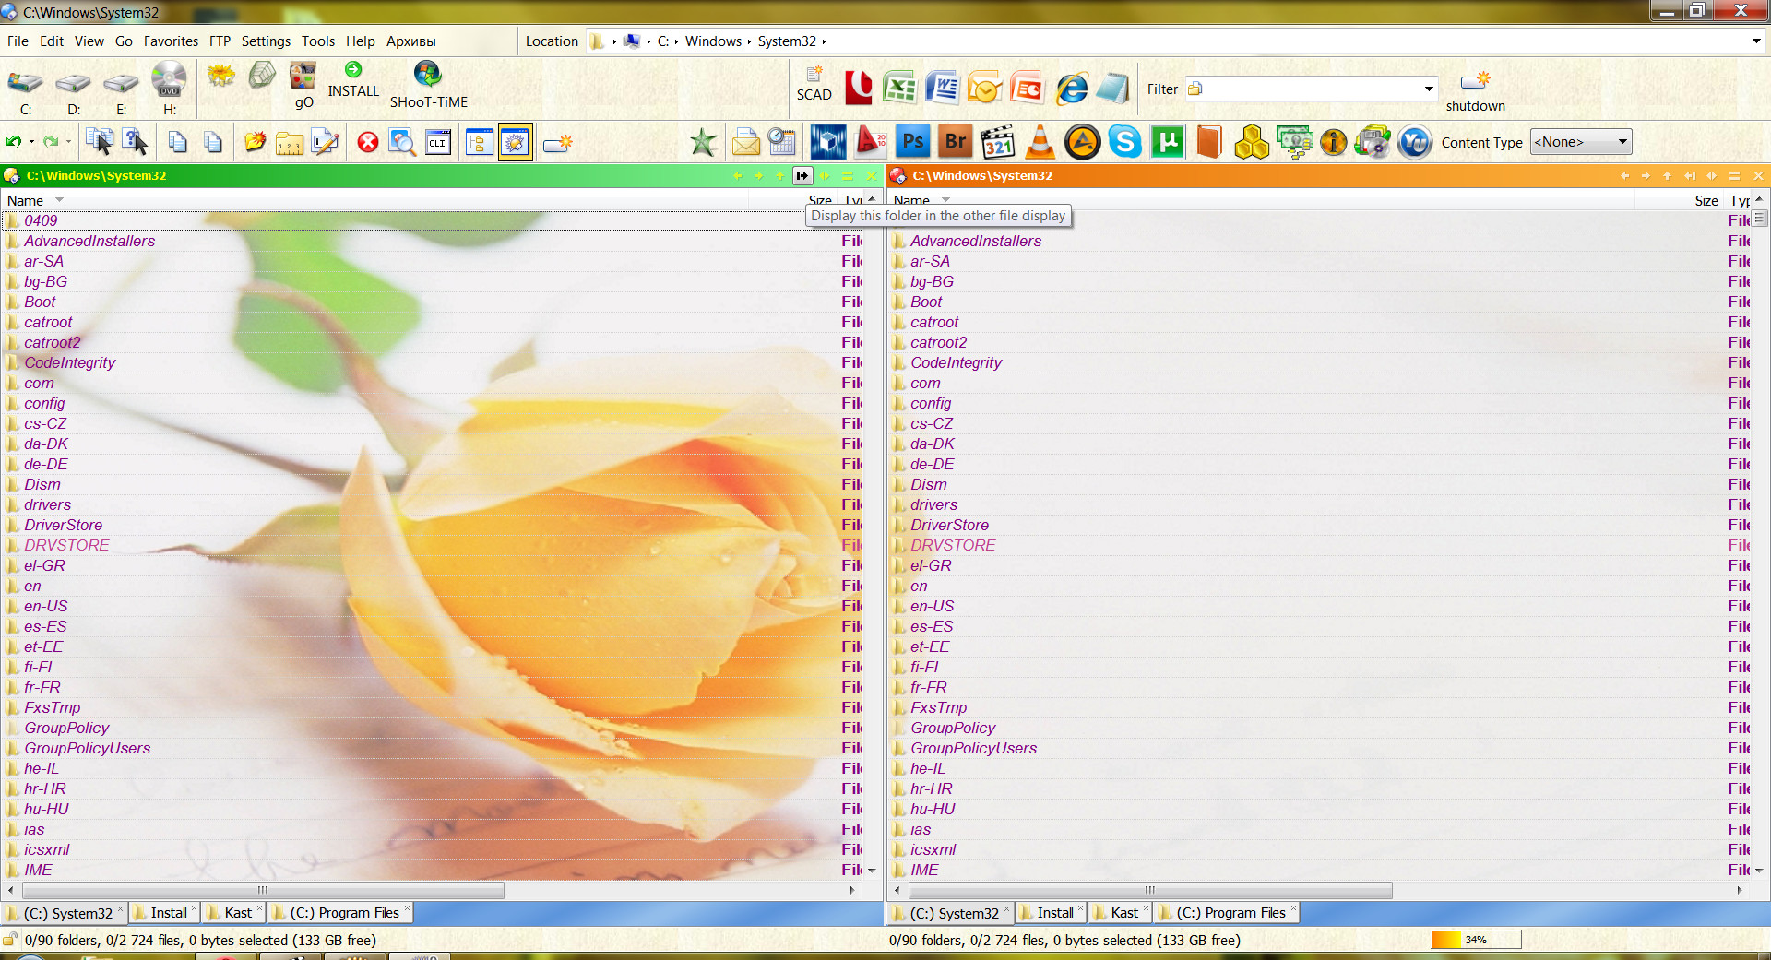Viewport: 1771px width, 960px height.
Task: Toggle the folder tree pane button
Action: (479, 142)
